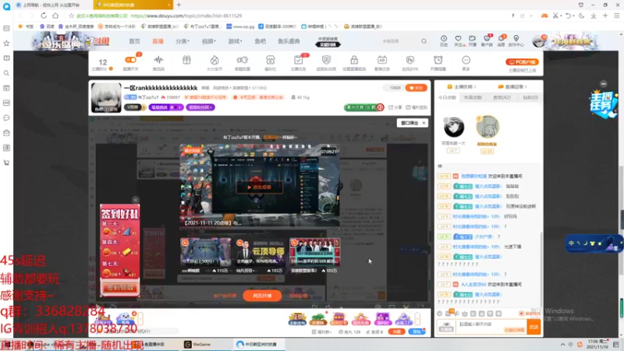Bookmark page with the star icon

[x=71, y=16]
